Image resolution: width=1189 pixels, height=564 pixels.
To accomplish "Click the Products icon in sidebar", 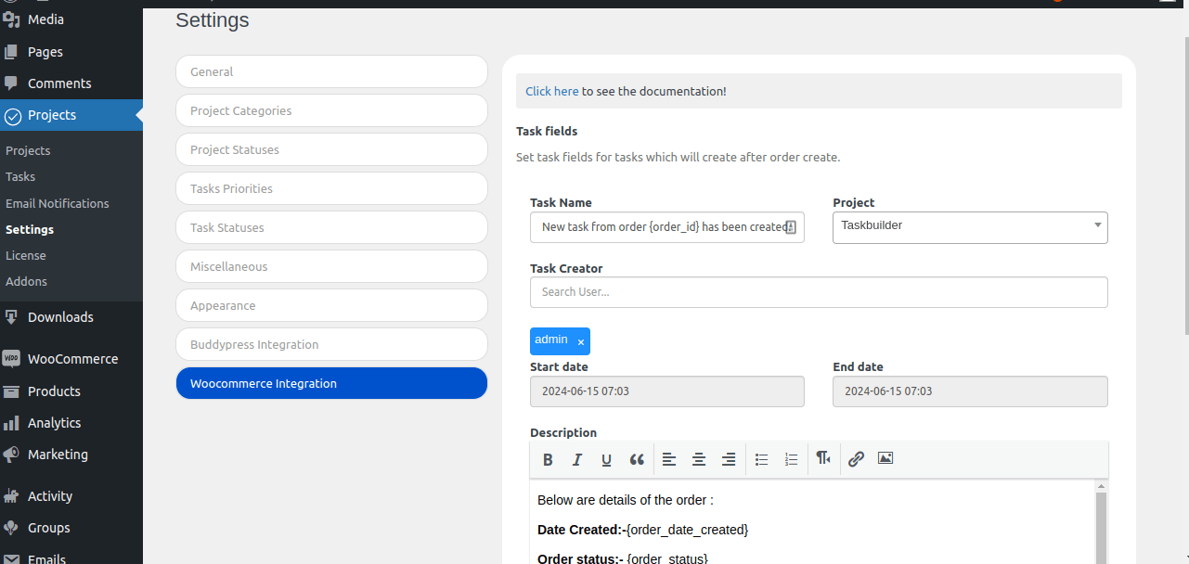I will pyautogui.click(x=11, y=391).
